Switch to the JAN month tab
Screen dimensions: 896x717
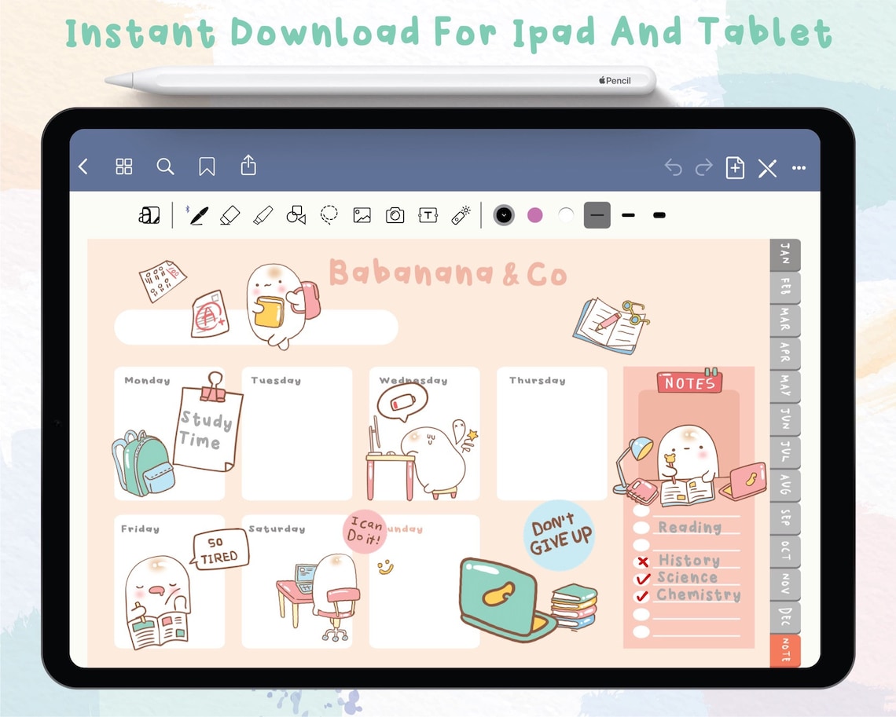point(784,254)
